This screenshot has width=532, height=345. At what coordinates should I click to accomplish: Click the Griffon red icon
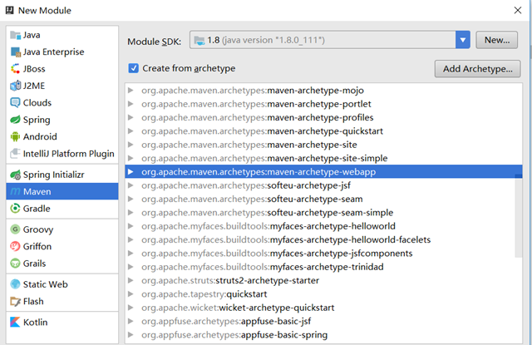click(15, 246)
